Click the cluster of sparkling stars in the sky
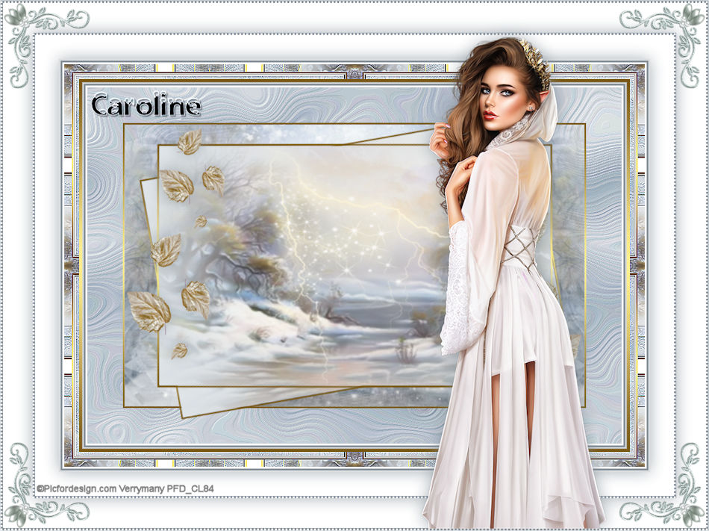The image size is (709, 531). tap(351, 232)
